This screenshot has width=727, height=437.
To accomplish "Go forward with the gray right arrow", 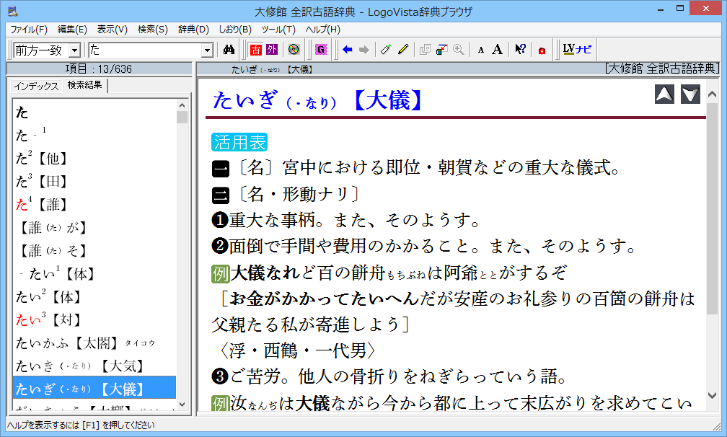I will pos(364,50).
